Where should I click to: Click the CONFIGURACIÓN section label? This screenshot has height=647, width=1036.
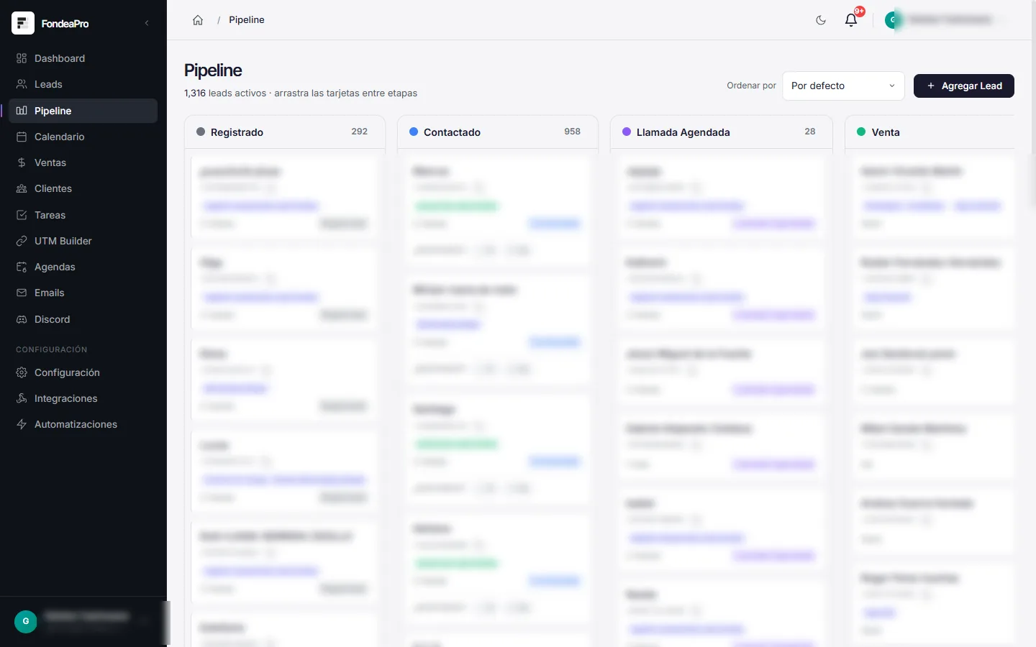pos(52,349)
